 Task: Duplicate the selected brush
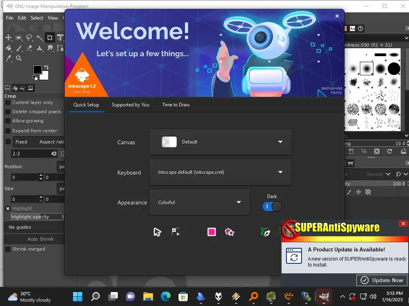pyautogui.click(x=364, y=151)
